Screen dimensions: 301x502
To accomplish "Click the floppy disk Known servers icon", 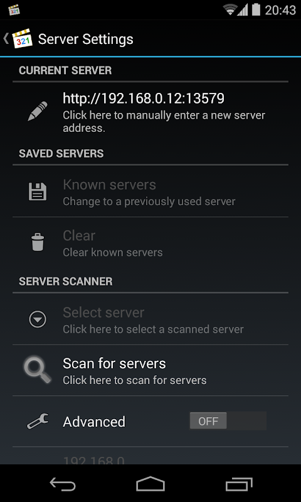I will pyautogui.click(x=38, y=192).
